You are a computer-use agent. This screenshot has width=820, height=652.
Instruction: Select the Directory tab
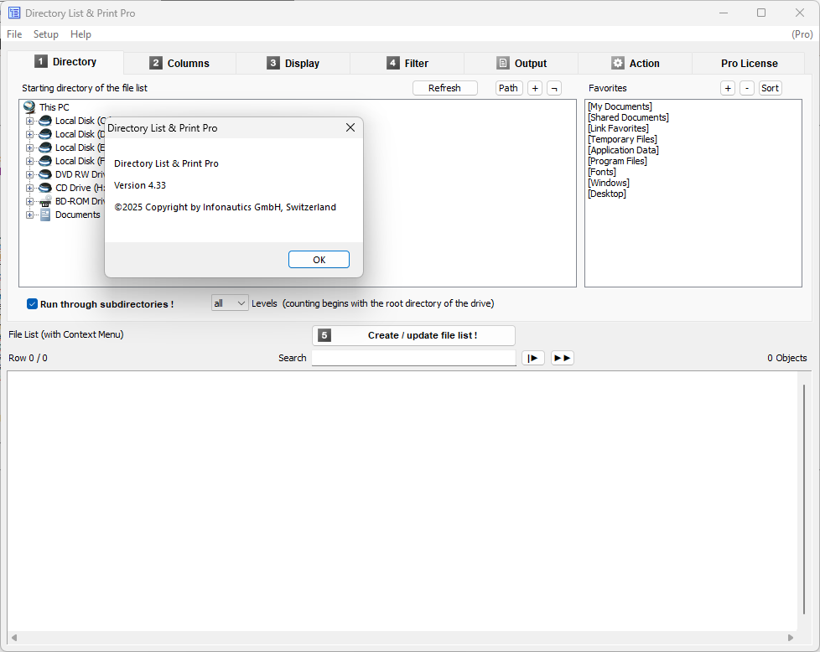(x=65, y=62)
